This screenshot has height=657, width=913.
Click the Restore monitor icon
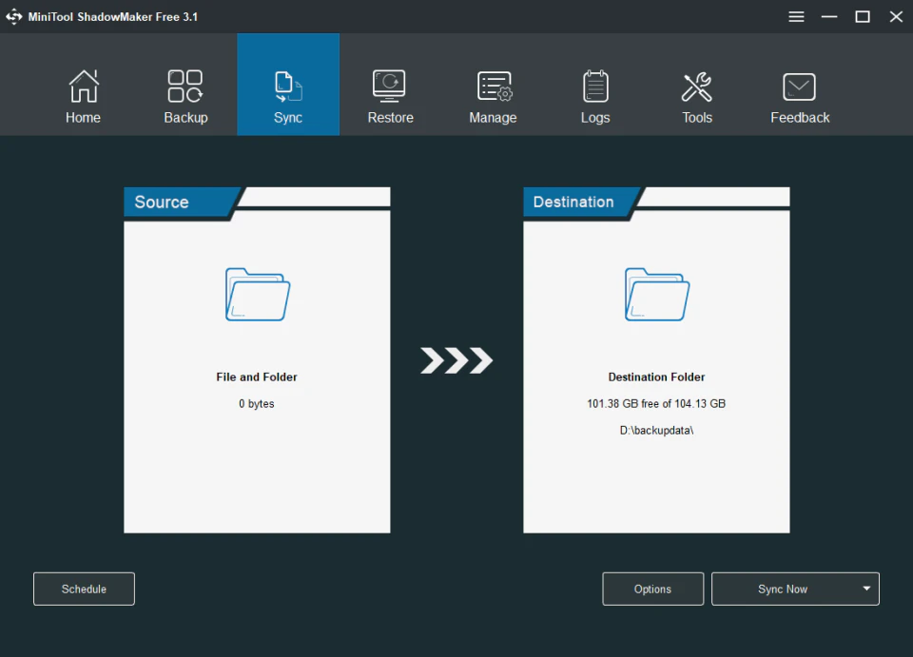[390, 85]
